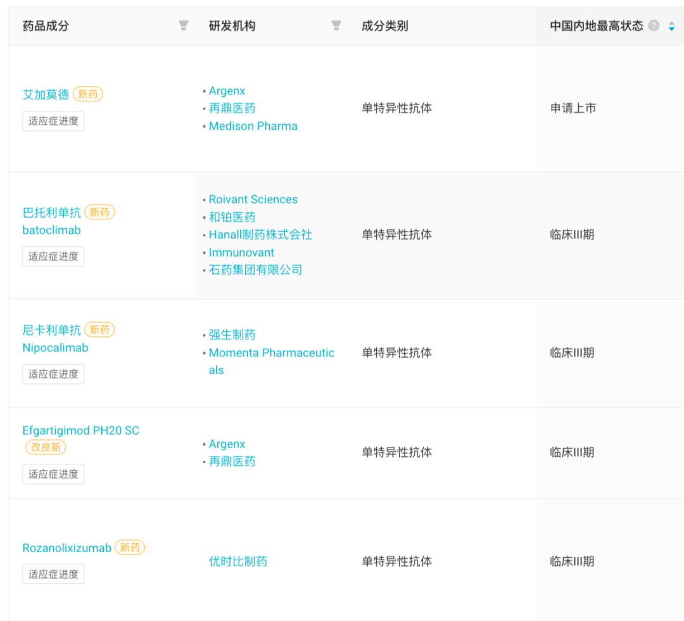Screen dimensions: 684x621
Task: Click 适应症进度 button for Rozanolixizumab
Action: coord(53,574)
